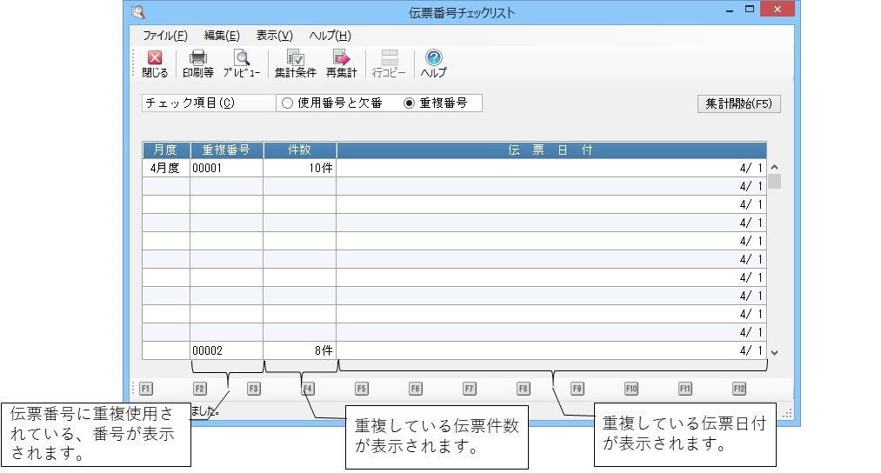881x473 pixels.
Task: Open the ファイル(F) menu
Action: tap(165, 36)
